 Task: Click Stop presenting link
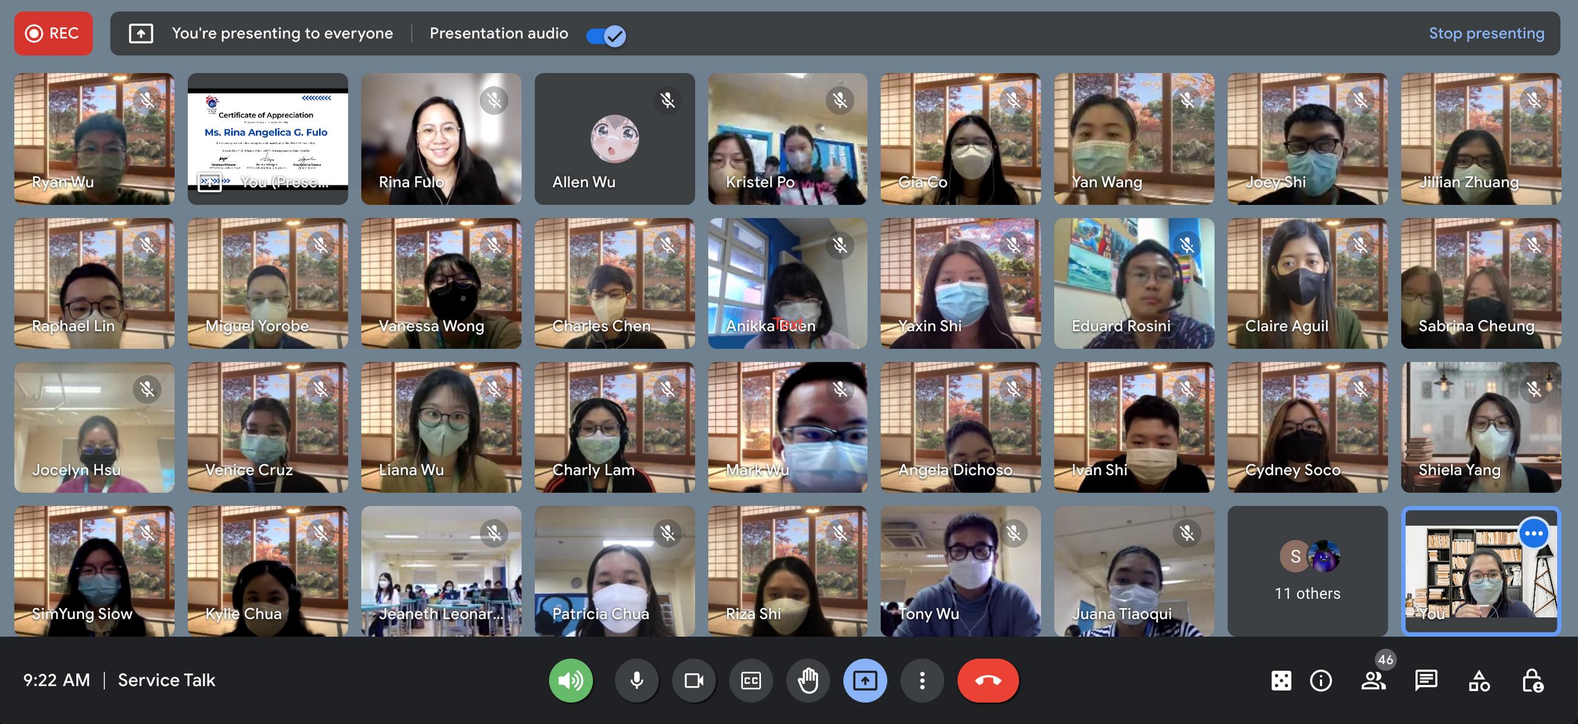coord(1486,33)
